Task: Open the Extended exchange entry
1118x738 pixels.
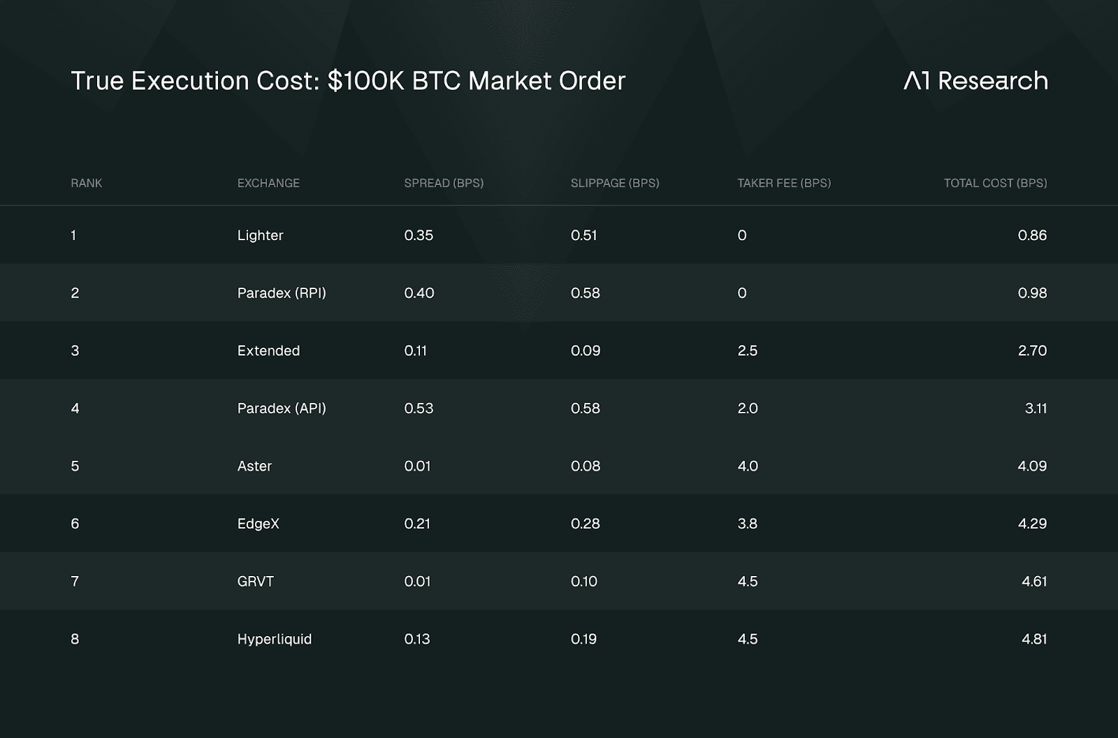Action: tap(268, 350)
